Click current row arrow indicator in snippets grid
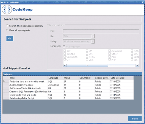The height and width of the screenshot is (124, 145). coord(4,81)
